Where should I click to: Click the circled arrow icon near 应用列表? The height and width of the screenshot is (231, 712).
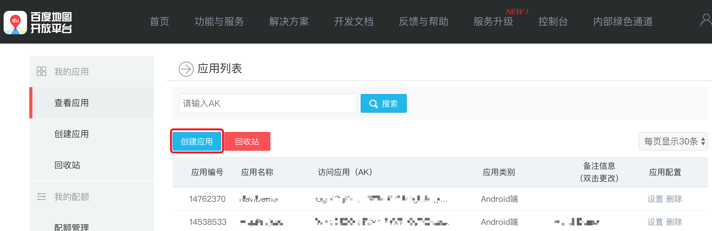click(x=186, y=69)
